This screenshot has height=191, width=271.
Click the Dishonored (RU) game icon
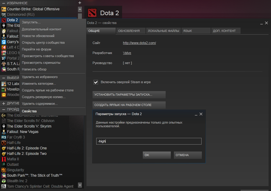click(4, 15)
